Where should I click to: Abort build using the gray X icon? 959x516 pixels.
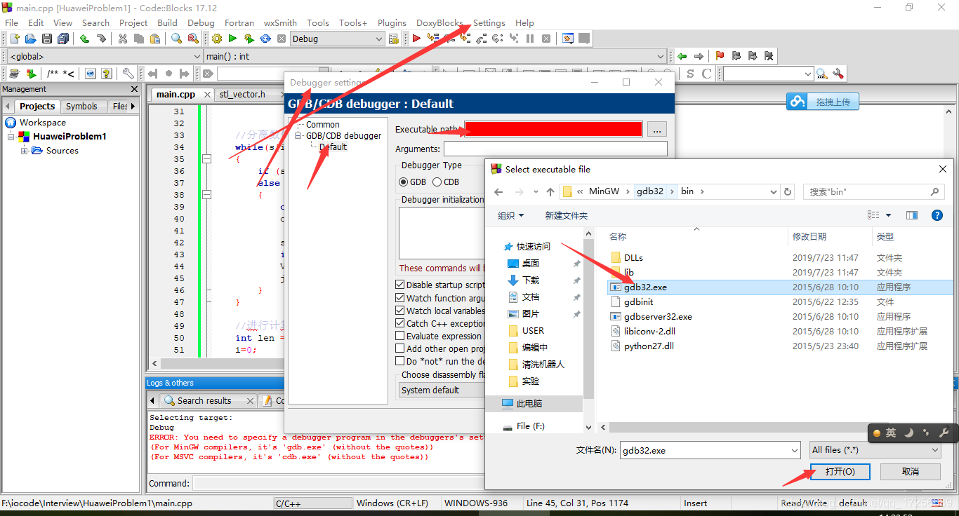coord(282,39)
